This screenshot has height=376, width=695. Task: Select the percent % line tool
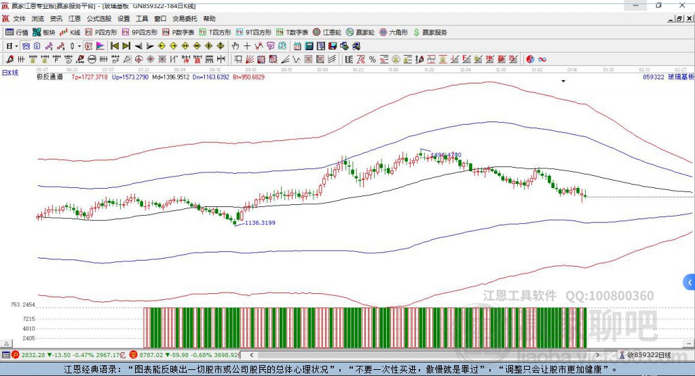[373, 60]
